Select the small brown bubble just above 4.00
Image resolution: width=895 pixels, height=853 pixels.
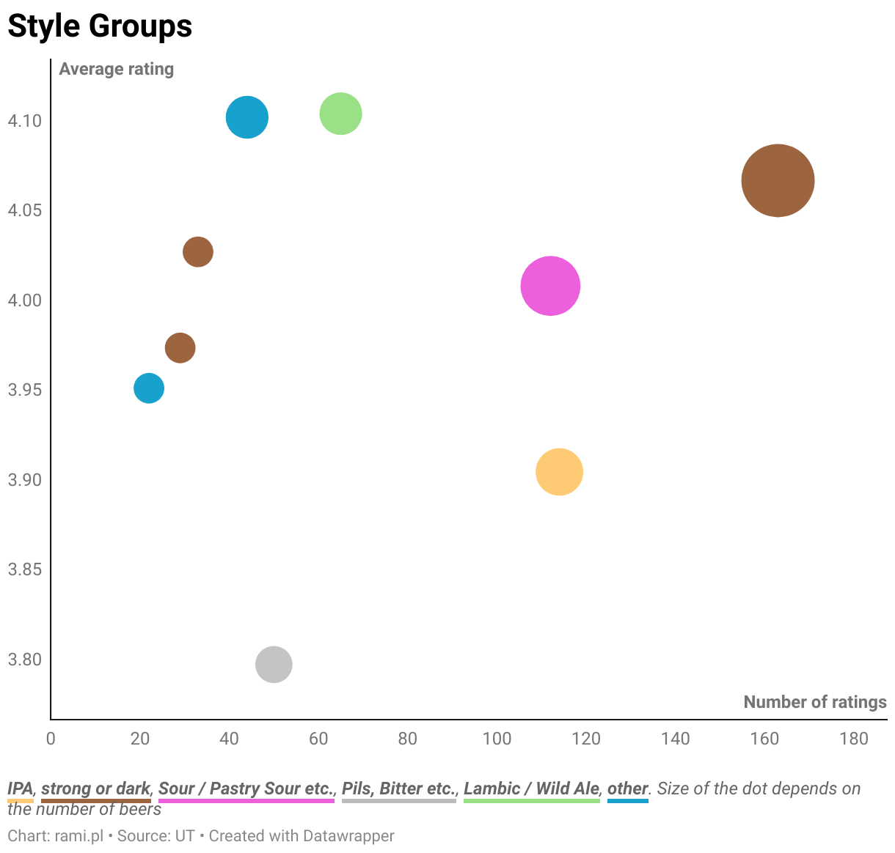pyautogui.click(x=197, y=252)
